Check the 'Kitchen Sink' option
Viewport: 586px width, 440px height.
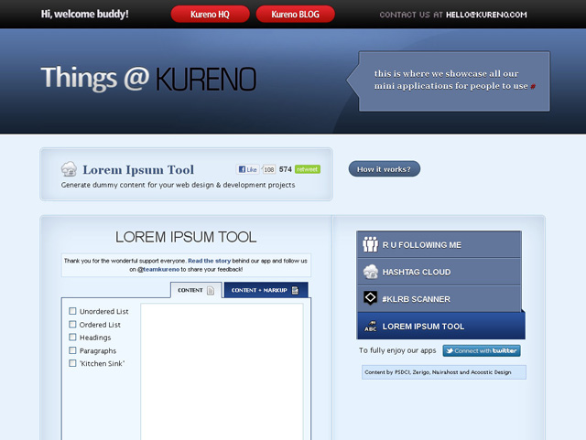click(x=72, y=363)
